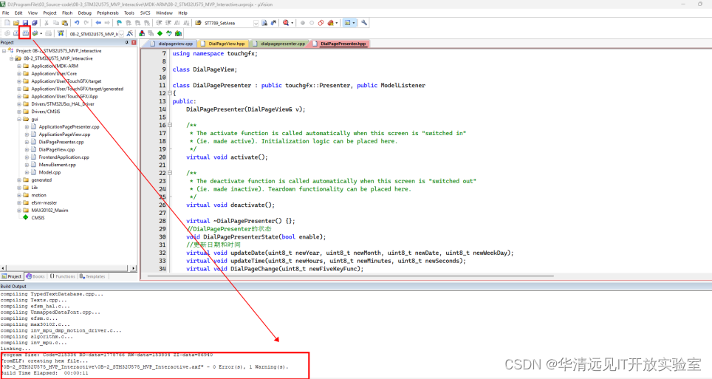This screenshot has height=379, width=712.
Task: Open the Flash menu
Action: click(67, 13)
